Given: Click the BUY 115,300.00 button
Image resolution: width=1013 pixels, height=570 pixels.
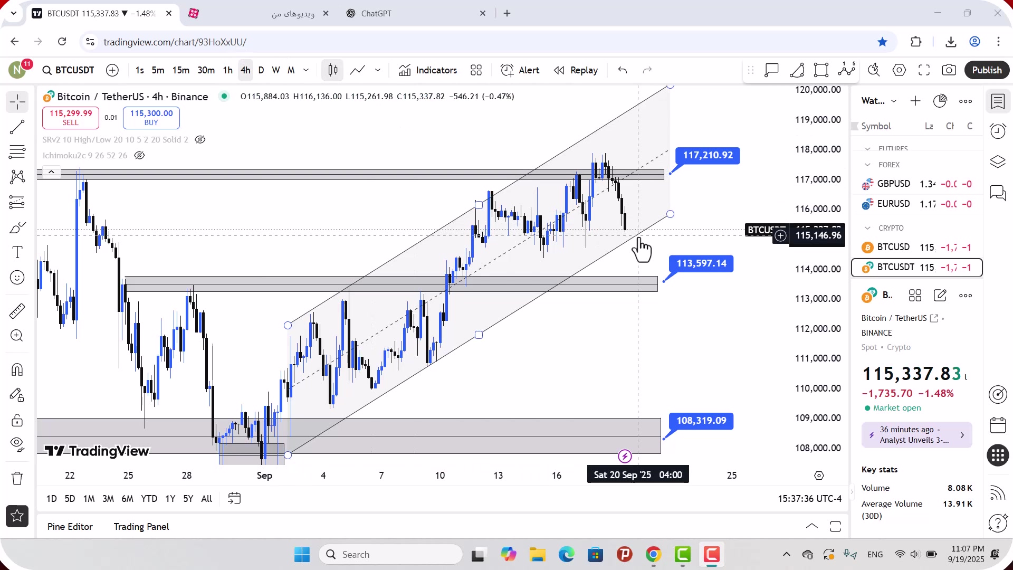Looking at the screenshot, I should coord(151,118).
